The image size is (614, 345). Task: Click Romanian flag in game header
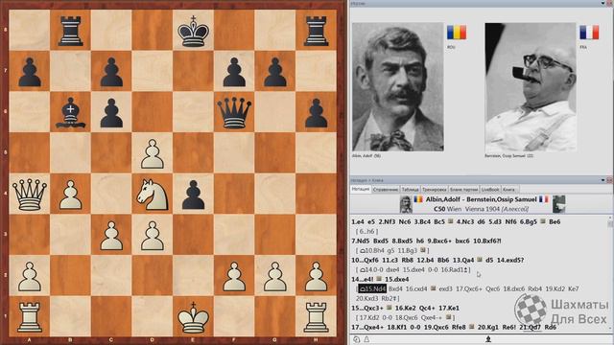418,199
